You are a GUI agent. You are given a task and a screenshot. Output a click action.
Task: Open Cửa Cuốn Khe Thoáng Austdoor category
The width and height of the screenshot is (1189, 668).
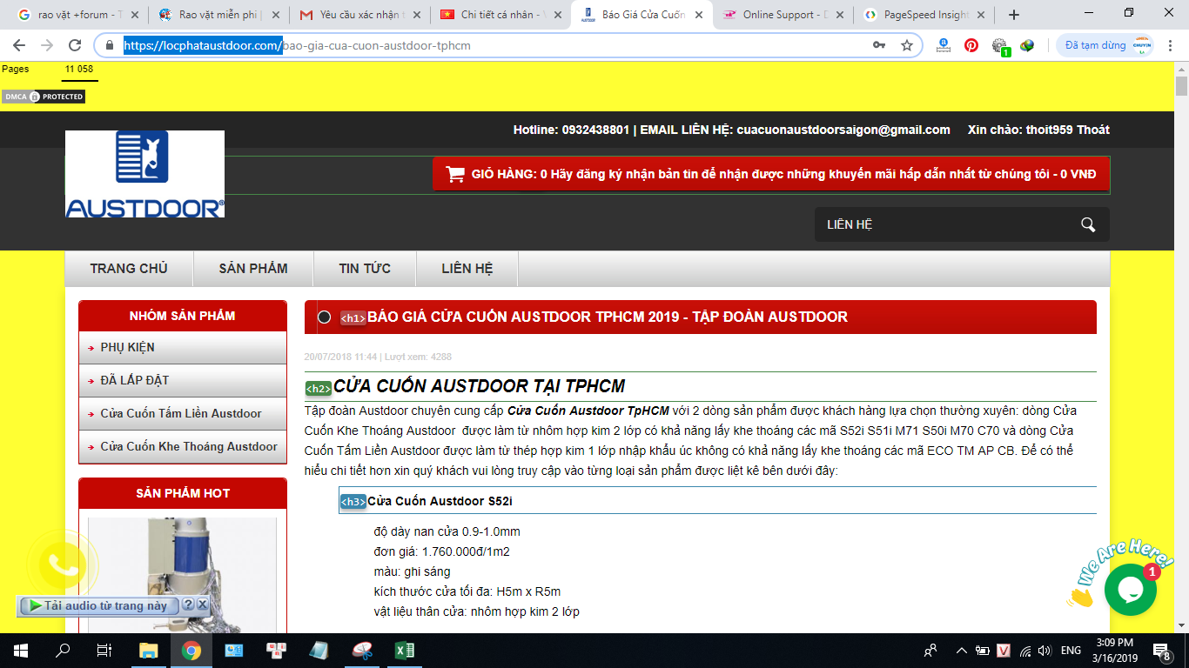click(x=183, y=447)
